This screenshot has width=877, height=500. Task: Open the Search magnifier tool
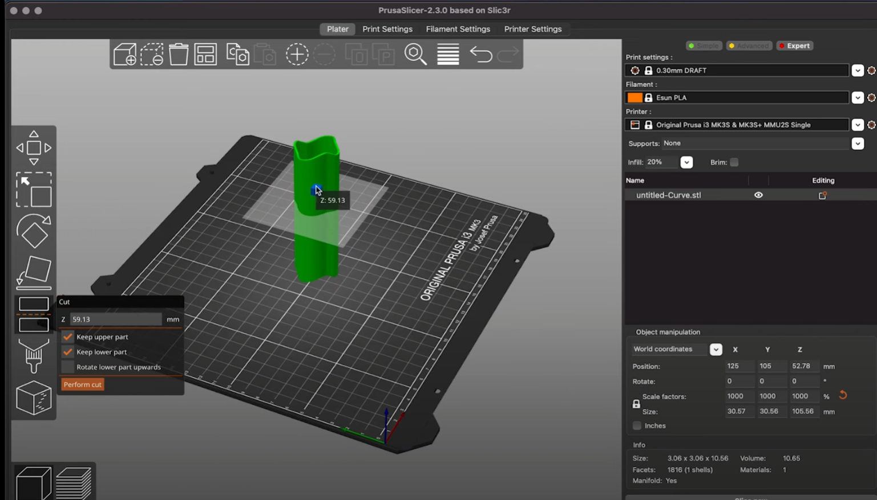pos(415,55)
